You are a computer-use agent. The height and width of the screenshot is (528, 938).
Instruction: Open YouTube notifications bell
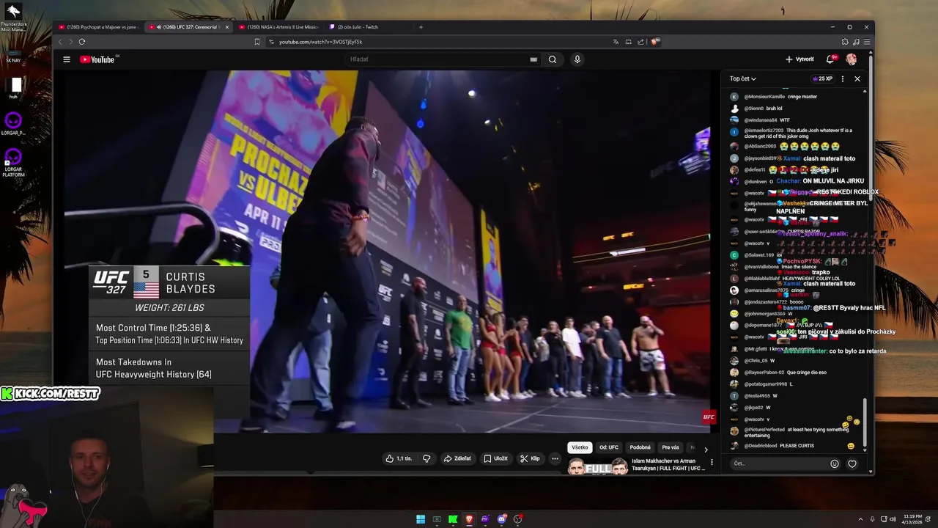(x=830, y=59)
